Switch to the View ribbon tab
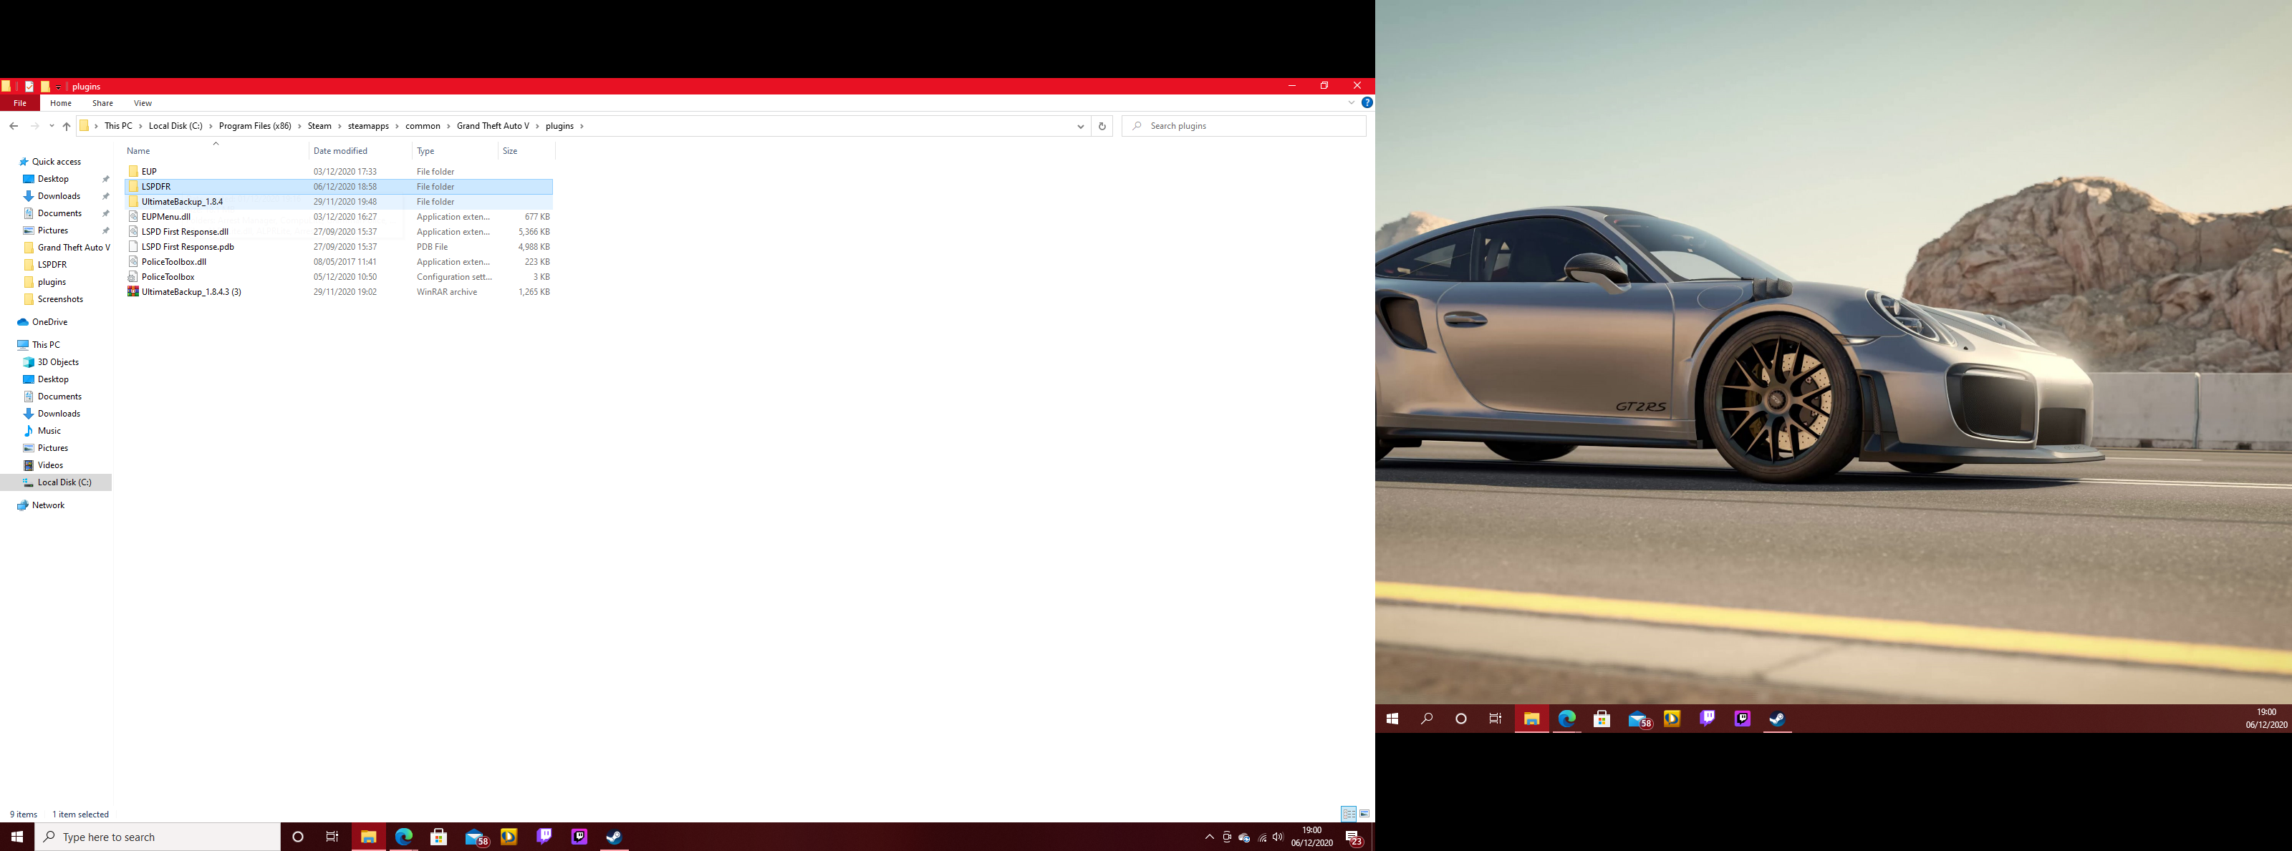 [x=143, y=103]
